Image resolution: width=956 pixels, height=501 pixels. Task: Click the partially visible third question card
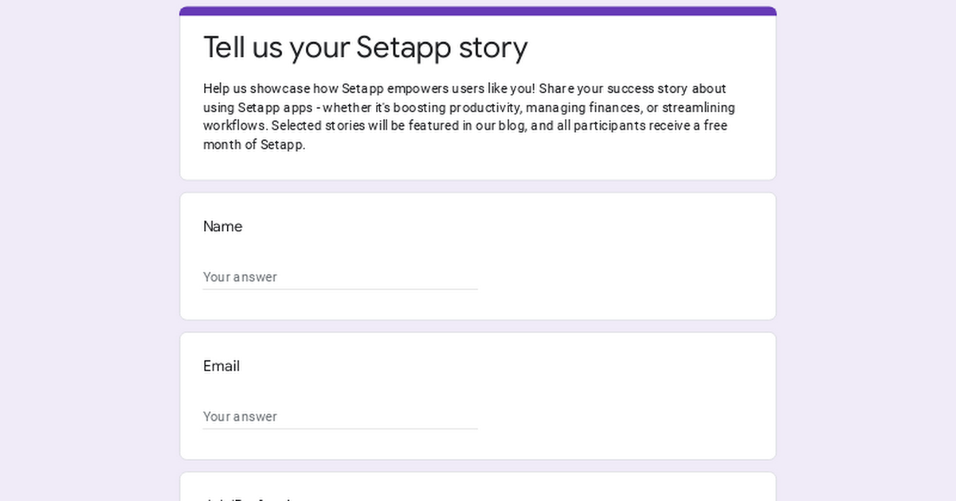click(x=478, y=487)
